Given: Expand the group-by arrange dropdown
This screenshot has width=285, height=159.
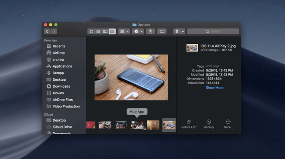Looking at the screenshot, I should [x=124, y=31].
